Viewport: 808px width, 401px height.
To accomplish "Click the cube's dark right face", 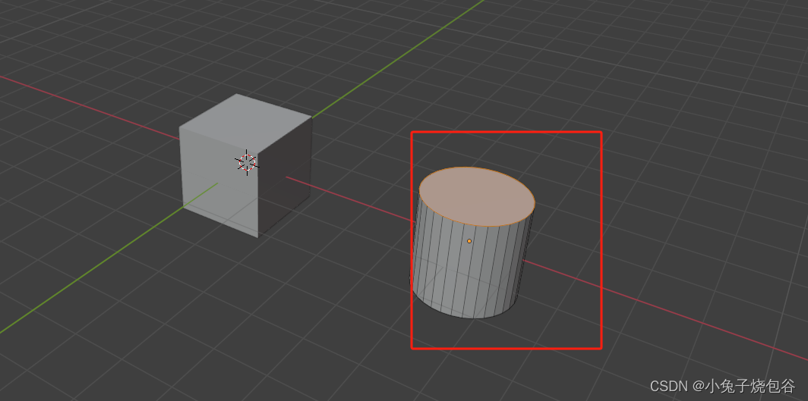I will (285, 177).
